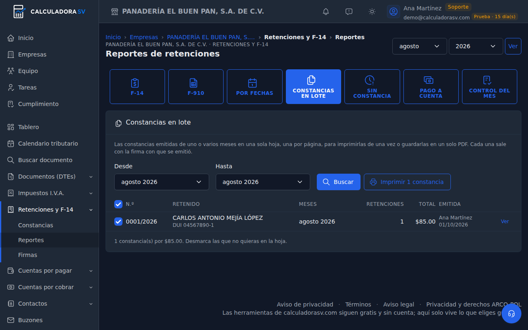Open the support headset chat bubble

pos(511,313)
